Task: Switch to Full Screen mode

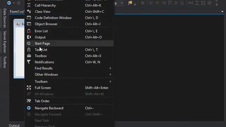Action: (69, 88)
